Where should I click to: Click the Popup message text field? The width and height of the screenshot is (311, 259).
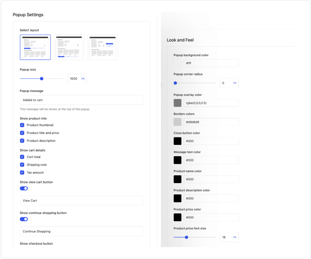(81, 100)
